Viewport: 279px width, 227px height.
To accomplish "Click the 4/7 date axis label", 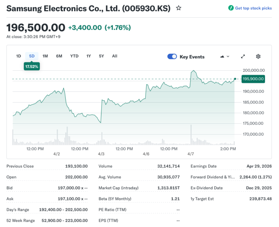I will tap(190, 154).
